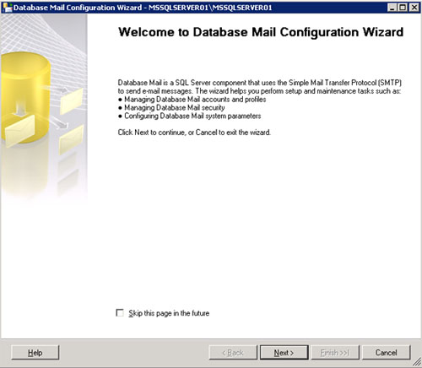Open Help for this wizard
The image size is (422, 368).
(35, 353)
